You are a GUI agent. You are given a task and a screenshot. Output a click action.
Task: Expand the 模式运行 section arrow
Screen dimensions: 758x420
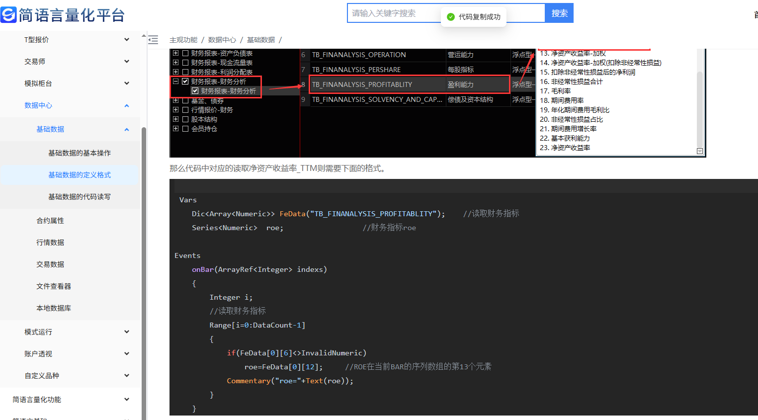(x=127, y=332)
